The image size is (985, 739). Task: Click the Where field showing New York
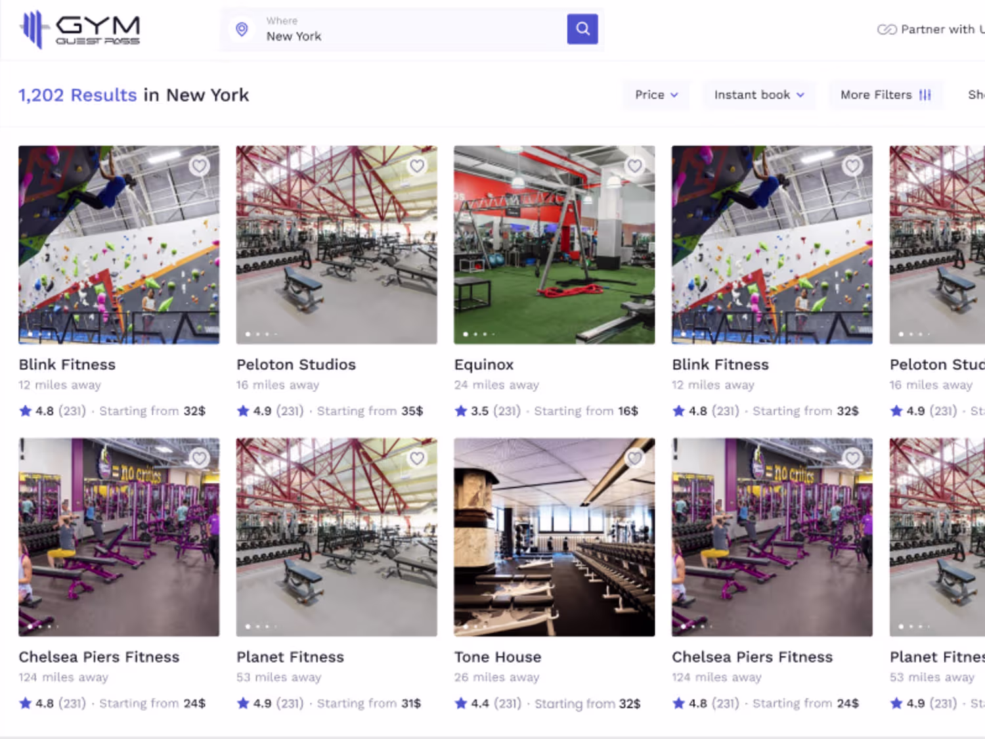(x=412, y=29)
